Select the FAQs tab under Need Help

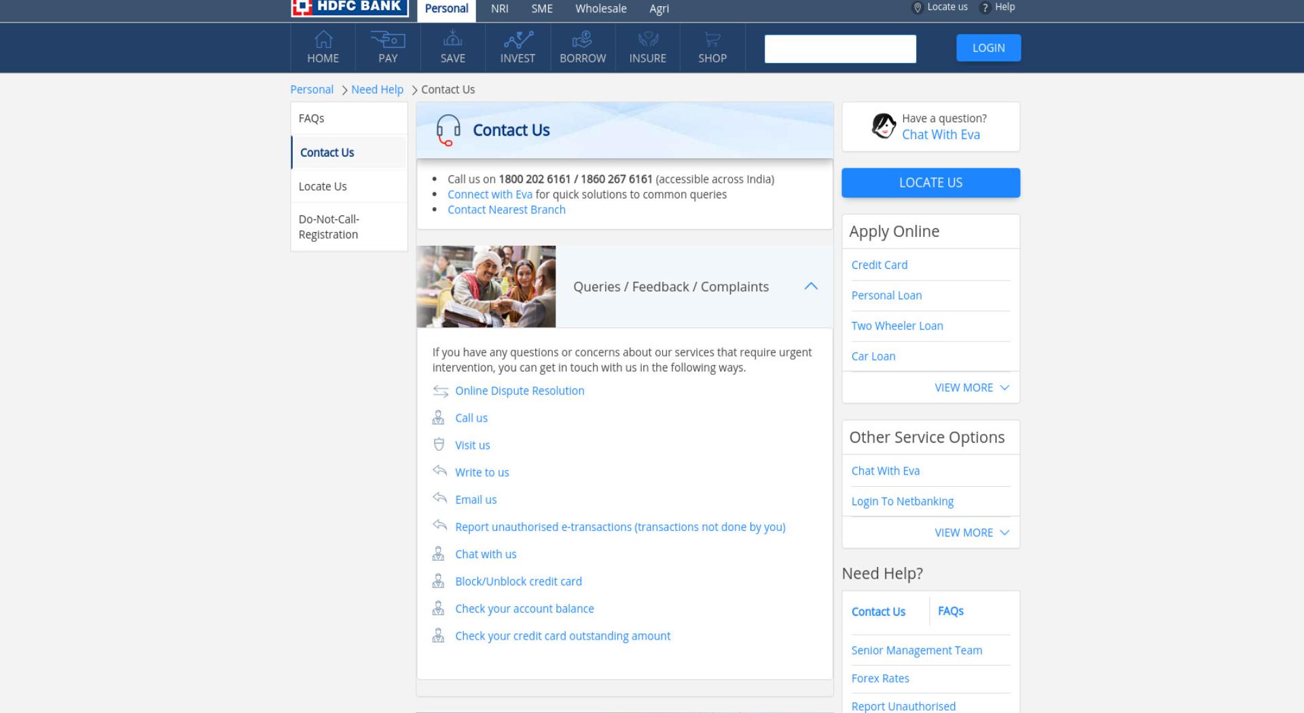coord(950,611)
